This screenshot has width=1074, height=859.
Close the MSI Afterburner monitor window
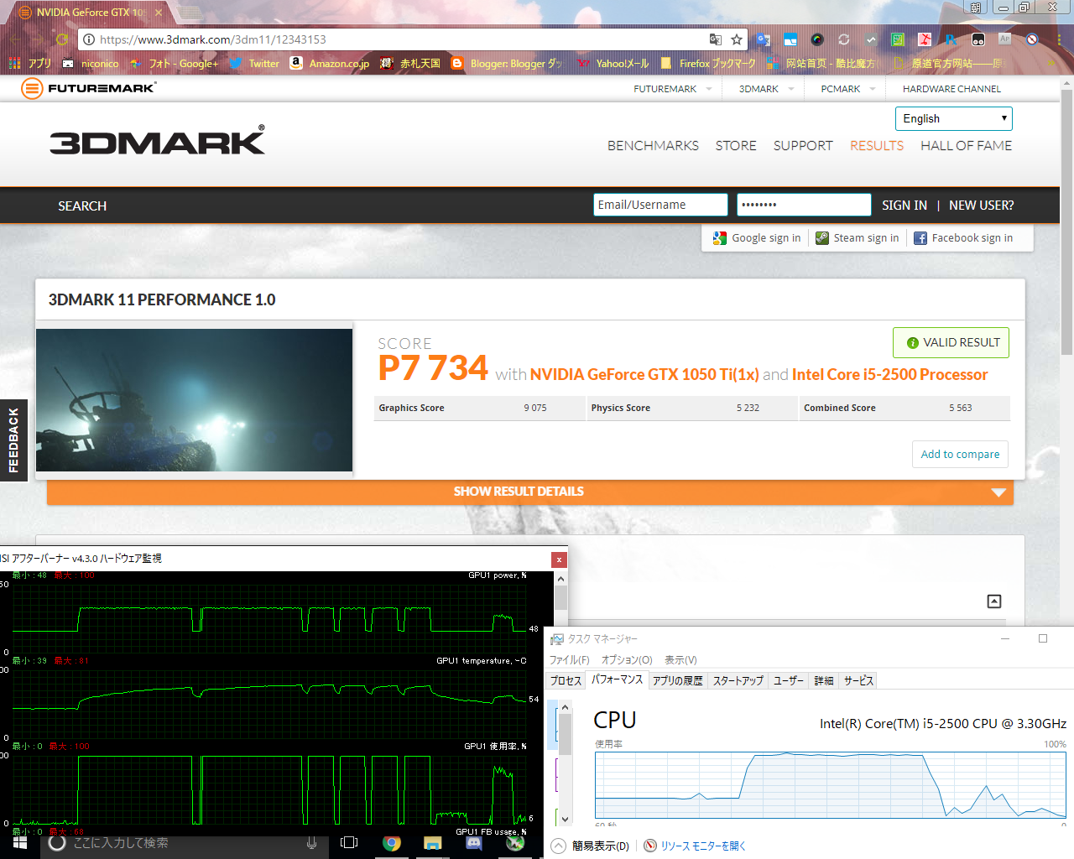[559, 560]
